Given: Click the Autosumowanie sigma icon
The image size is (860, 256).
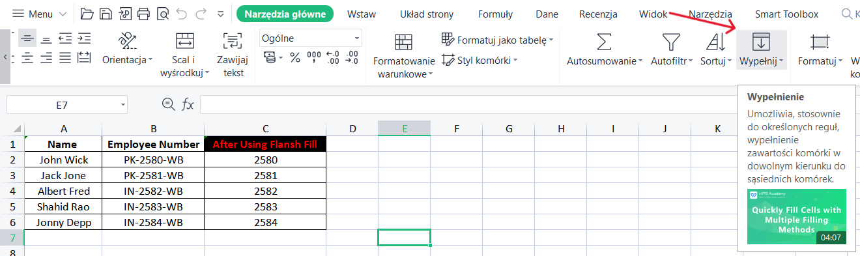Looking at the screenshot, I should tap(605, 42).
